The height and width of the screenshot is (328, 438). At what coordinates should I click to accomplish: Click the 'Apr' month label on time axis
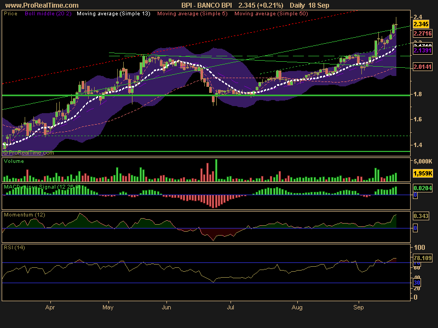(x=50, y=307)
